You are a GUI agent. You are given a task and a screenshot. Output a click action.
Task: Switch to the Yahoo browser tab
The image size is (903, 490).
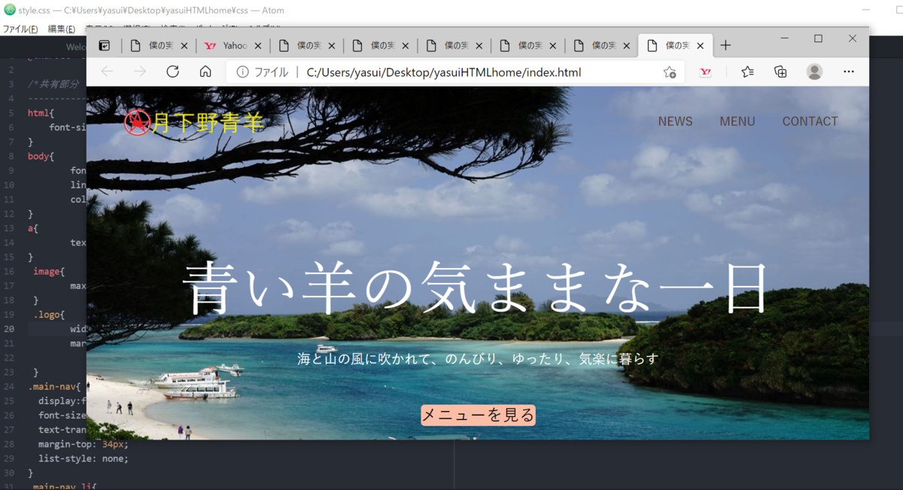233,46
